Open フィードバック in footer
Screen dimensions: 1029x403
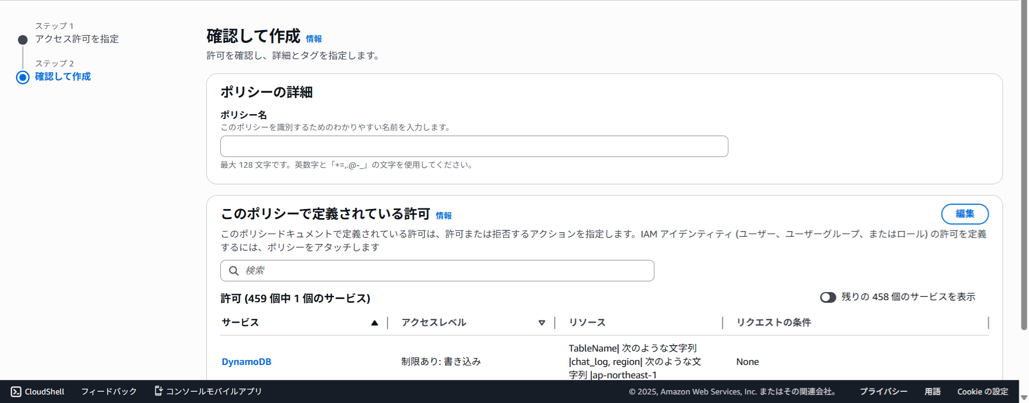coord(109,392)
